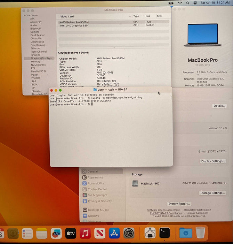Close the Terminal window with red button

click(52, 90)
